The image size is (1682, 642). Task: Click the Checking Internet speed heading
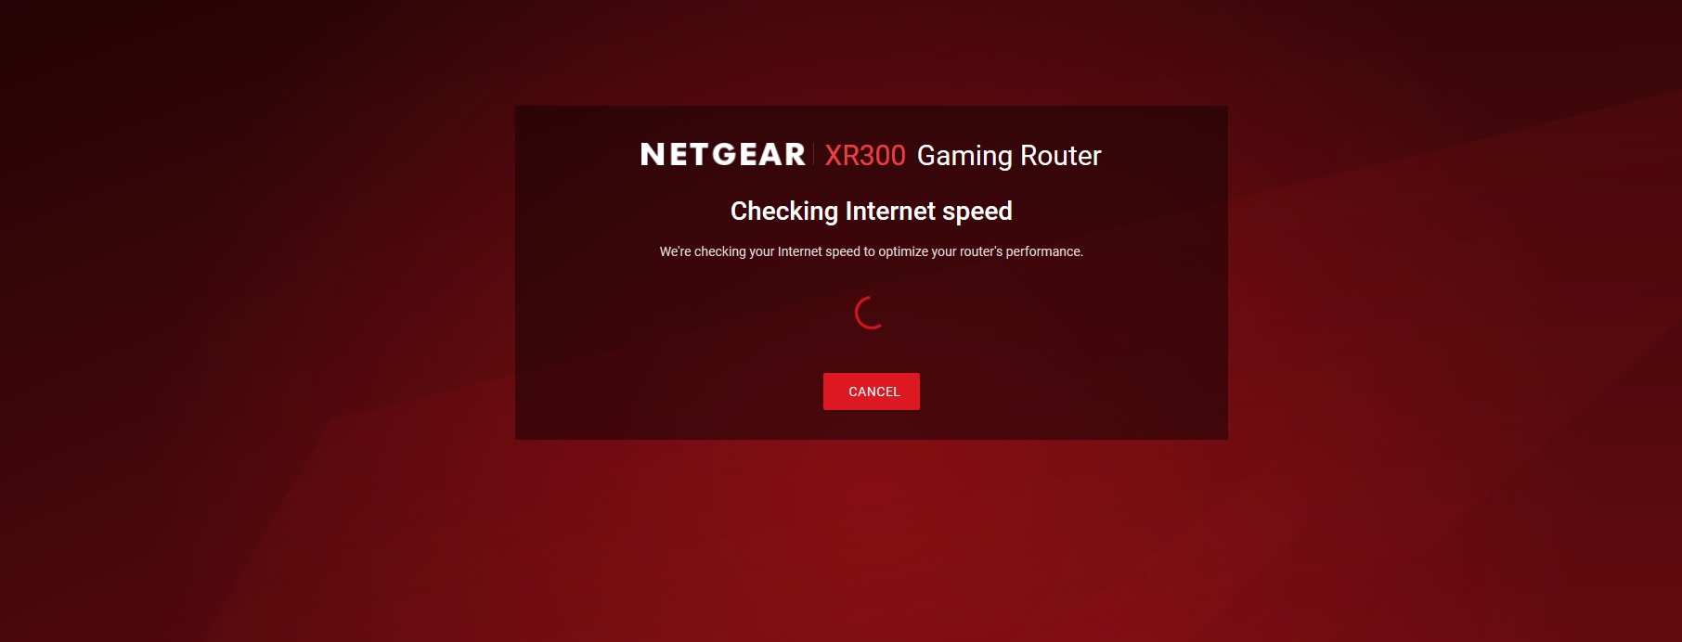[x=872, y=212]
